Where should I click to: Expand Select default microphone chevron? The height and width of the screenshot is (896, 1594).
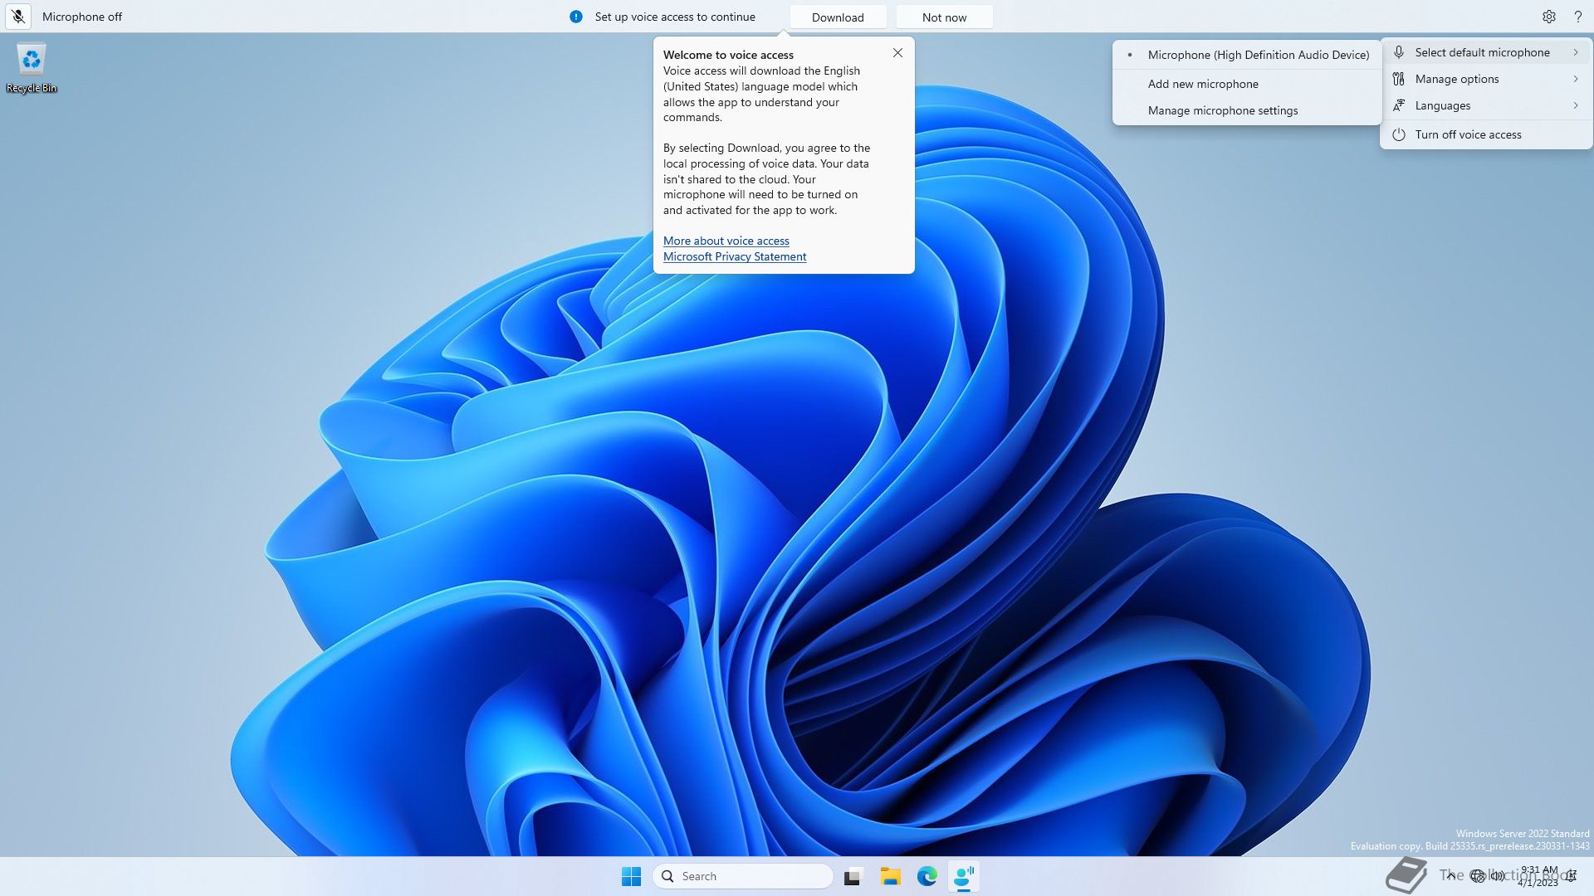(x=1575, y=52)
